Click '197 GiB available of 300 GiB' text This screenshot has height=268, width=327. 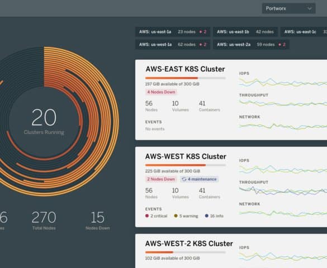[172, 84]
